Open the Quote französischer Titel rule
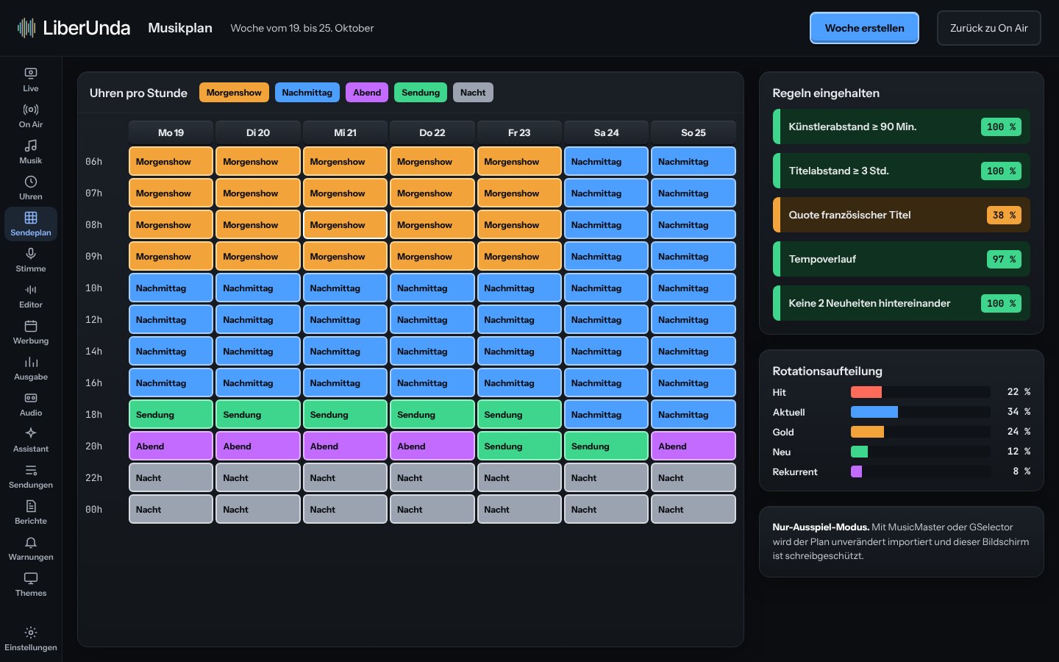The width and height of the screenshot is (1059, 662). pos(901,215)
